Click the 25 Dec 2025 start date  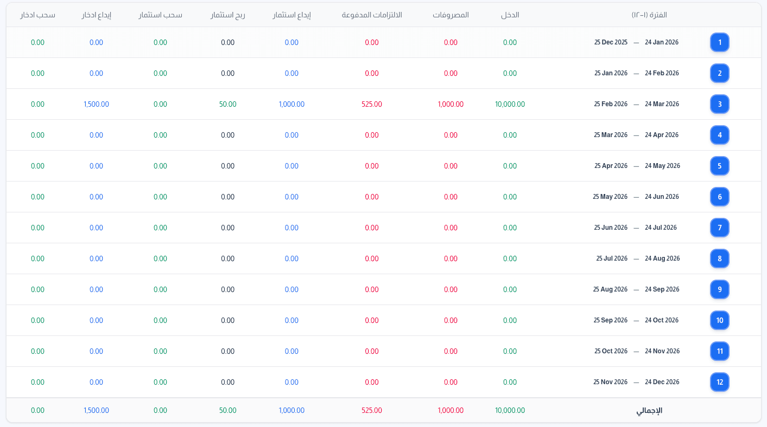click(x=611, y=42)
